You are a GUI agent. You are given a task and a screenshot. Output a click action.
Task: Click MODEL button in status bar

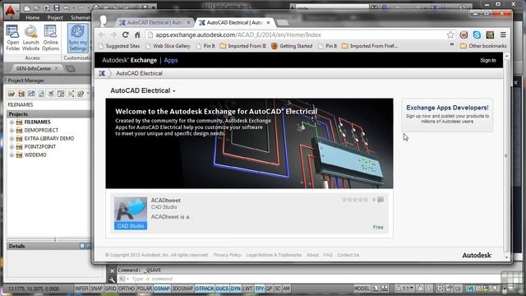coord(362,289)
